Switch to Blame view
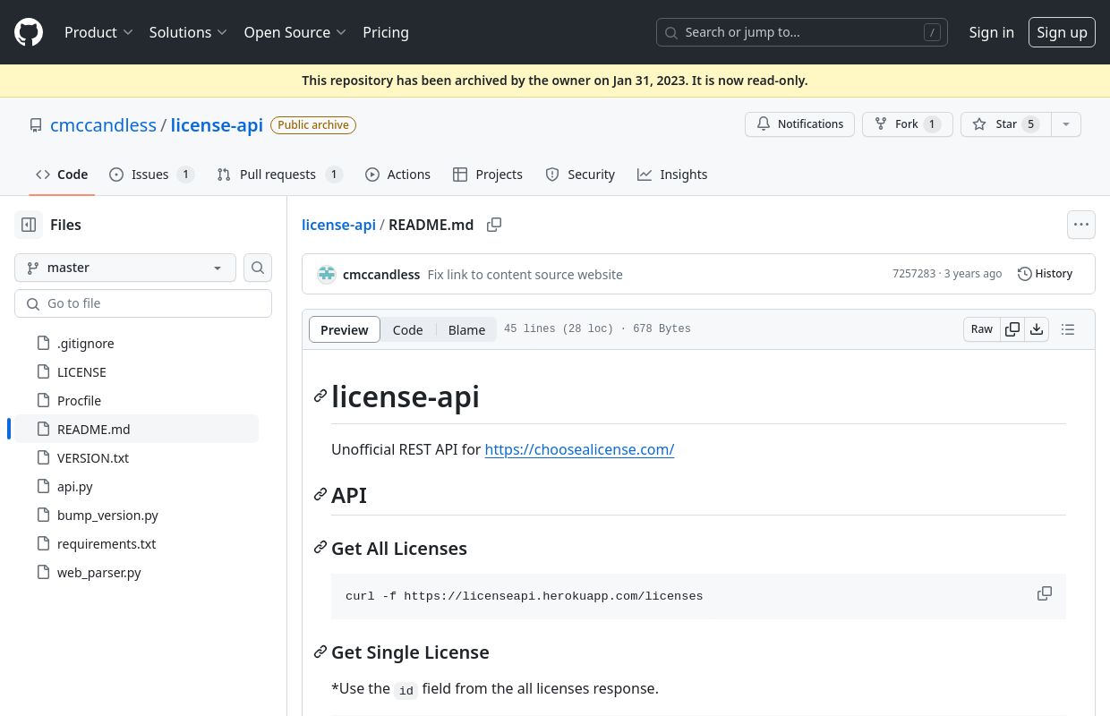This screenshot has height=716, width=1110. [x=466, y=329]
